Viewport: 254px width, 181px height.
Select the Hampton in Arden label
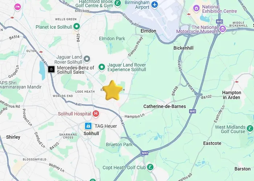[x=232, y=95]
